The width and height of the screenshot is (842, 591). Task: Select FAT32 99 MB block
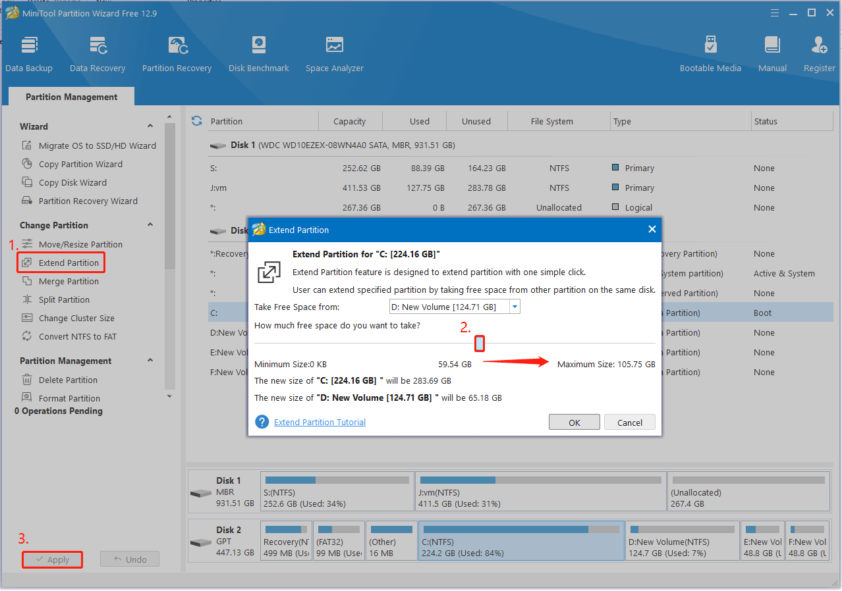point(339,540)
